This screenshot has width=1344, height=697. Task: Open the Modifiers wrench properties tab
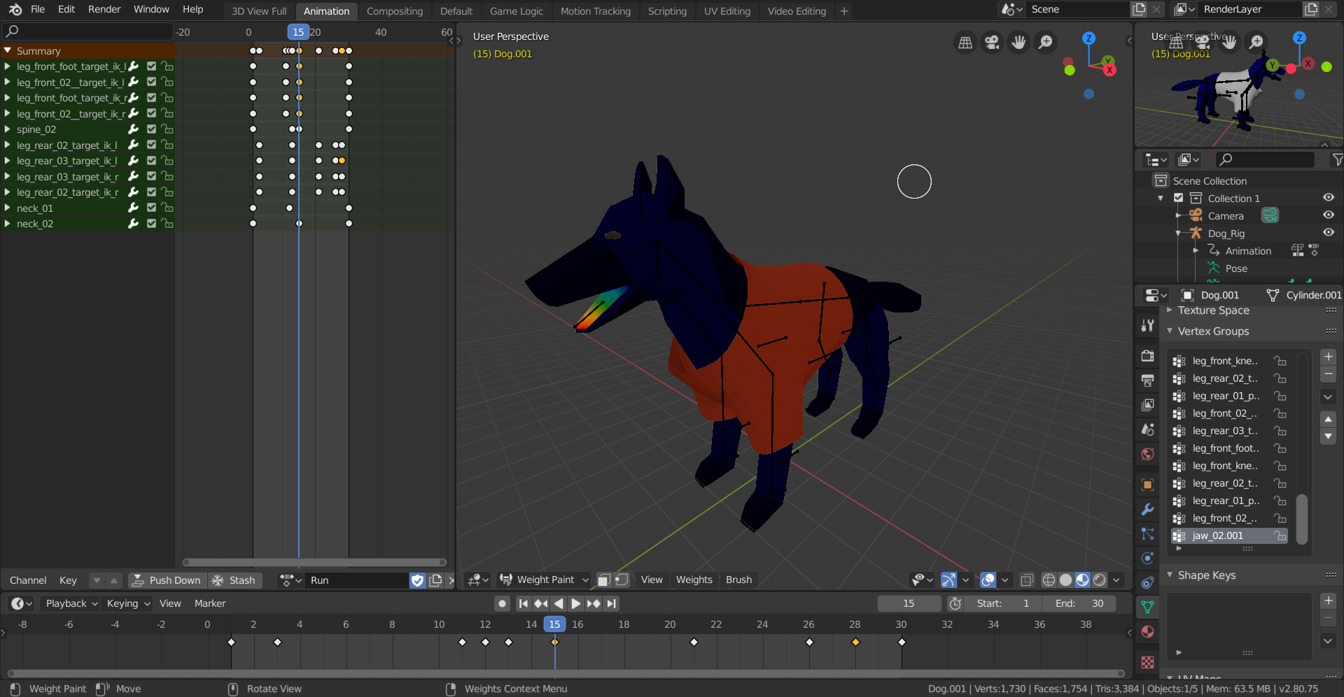click(1147, 509)
